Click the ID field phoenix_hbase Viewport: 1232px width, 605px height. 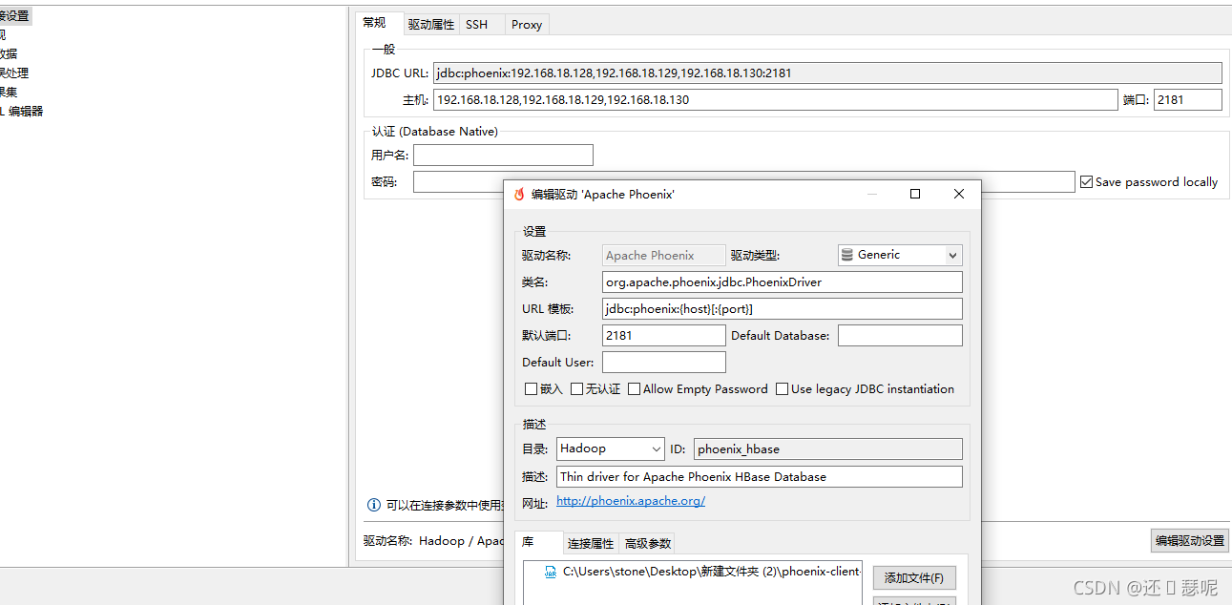(828, 449)
